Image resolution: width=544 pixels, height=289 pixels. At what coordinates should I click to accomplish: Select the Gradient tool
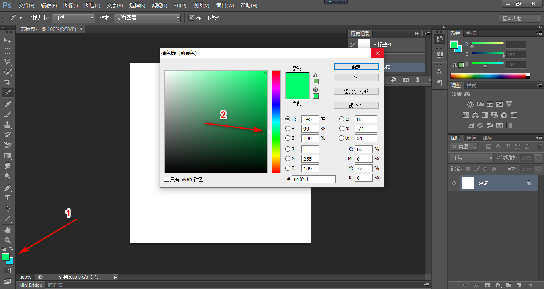point(8,156)
